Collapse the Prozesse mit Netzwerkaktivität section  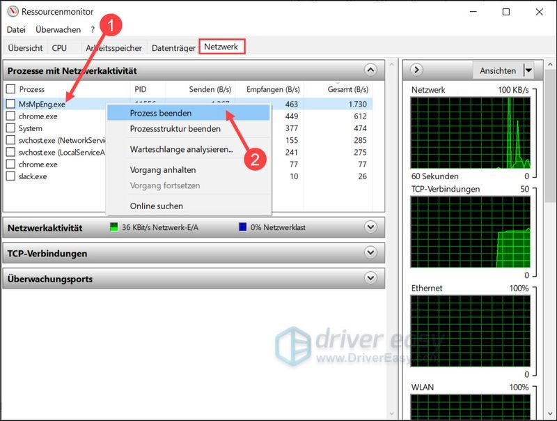click(370, 70)
